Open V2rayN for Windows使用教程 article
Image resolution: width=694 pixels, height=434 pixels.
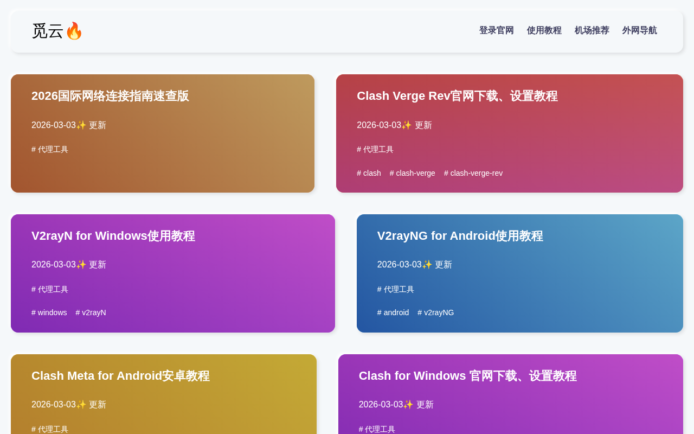(113, 236)
